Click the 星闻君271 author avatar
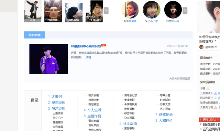This screenshot has width=220, height=131. coord(201,47)
